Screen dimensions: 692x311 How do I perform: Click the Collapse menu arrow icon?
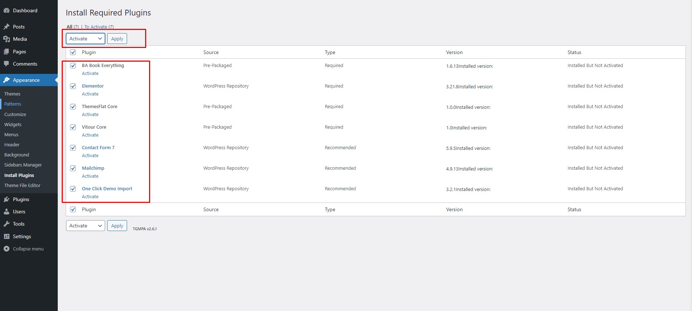6,249
